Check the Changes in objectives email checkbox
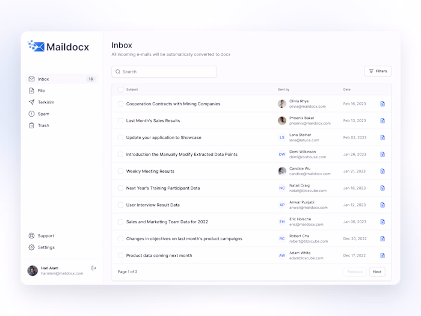421x316 pixels. click(120, 238)
